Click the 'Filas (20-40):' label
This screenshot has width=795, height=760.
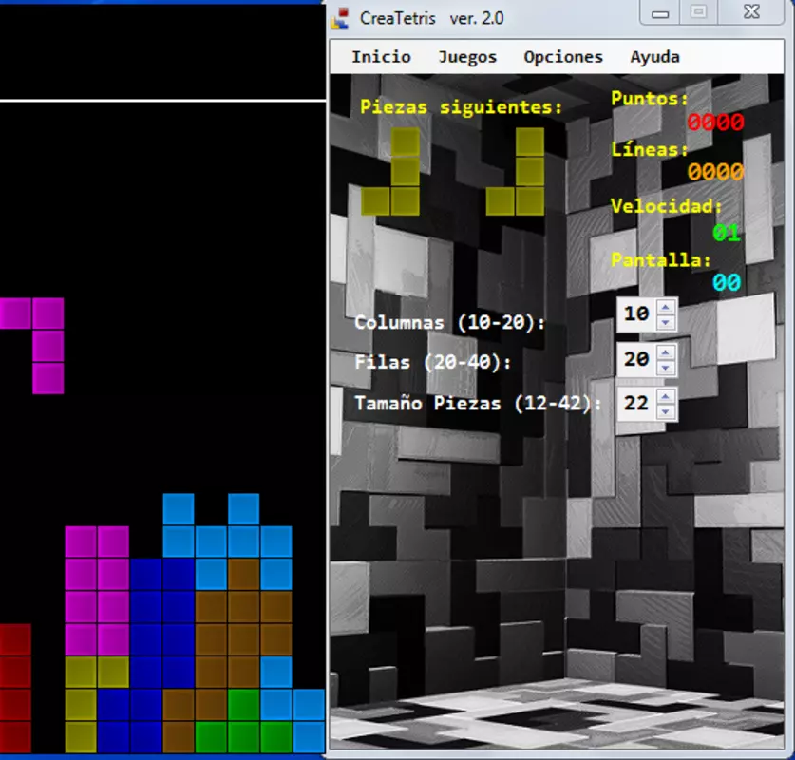click(433, 362)
